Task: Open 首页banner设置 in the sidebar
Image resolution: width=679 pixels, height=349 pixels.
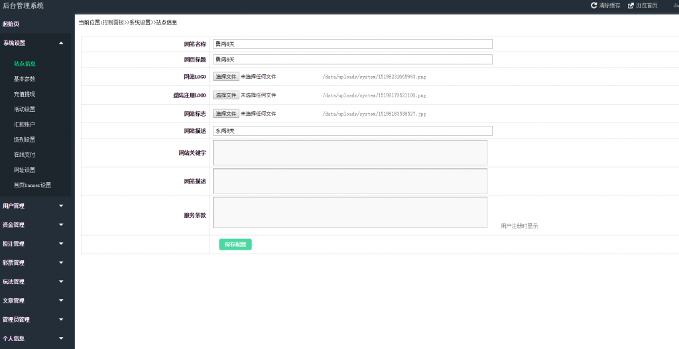Action: (32, 185)
